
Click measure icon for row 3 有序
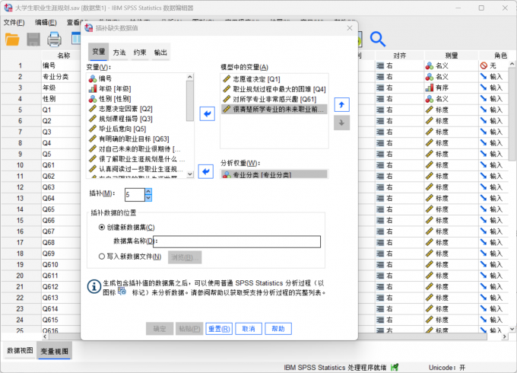click(x=430, y=88)
